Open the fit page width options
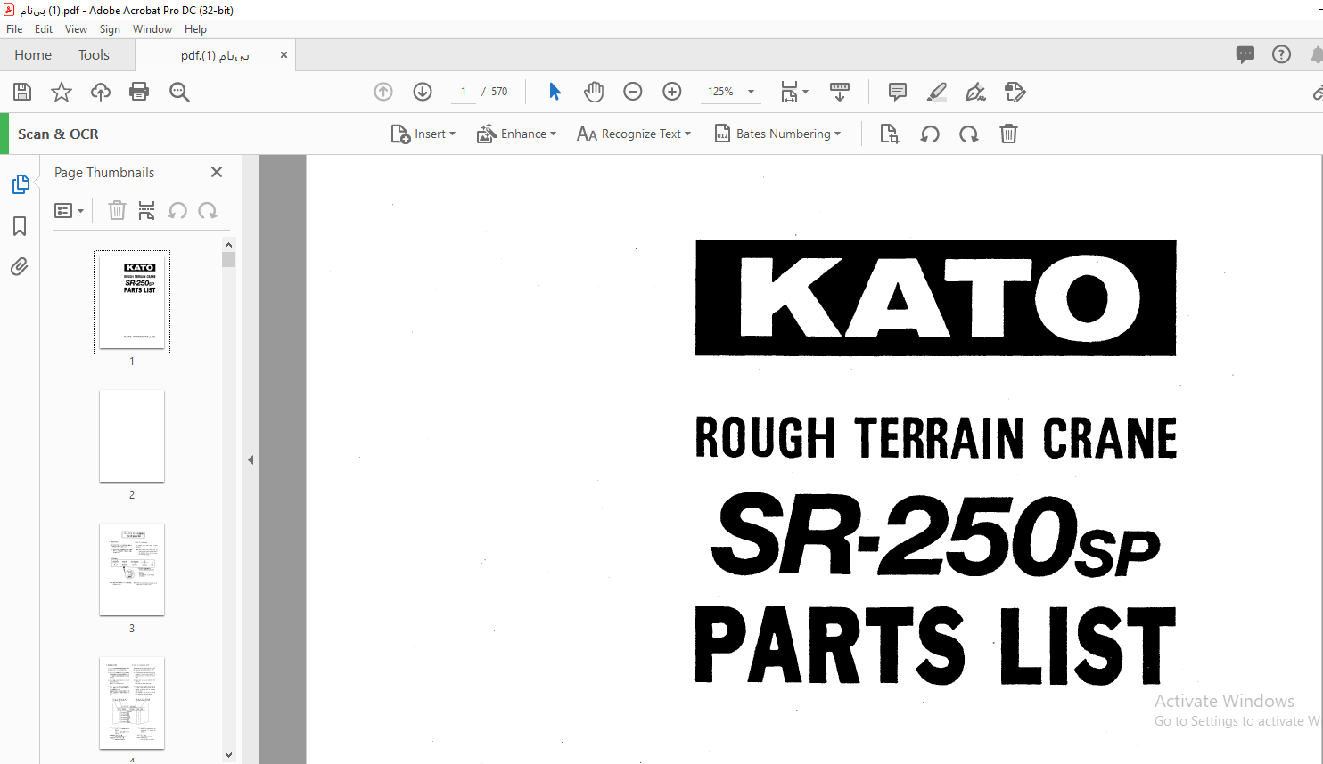 (x=793, y=92)
